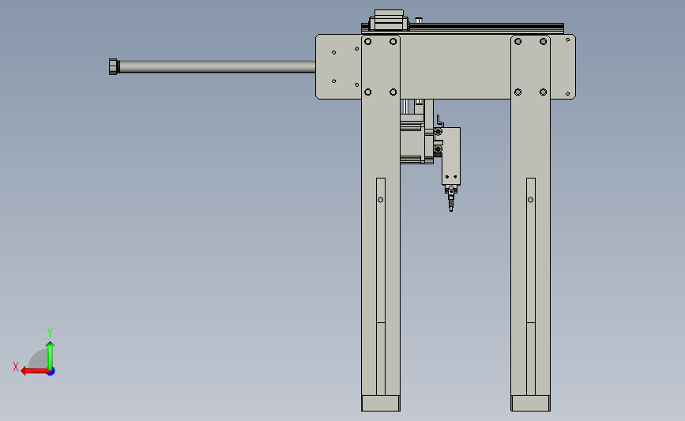The width and height of the screenshot is (685, 421).
Task: Select the "Y" axis label
Action: (x=50, y=333)
